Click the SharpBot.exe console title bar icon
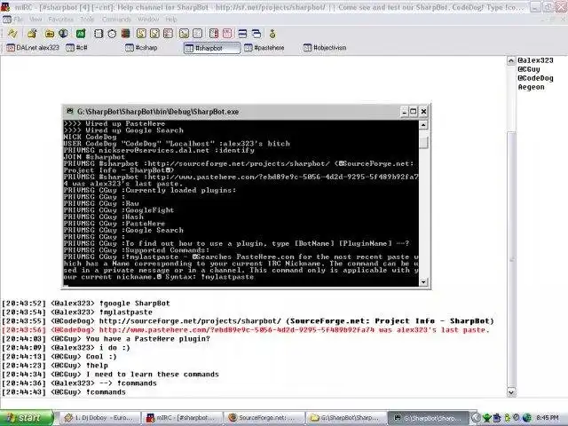Screen dimensions: 568x426 (x=70, y=112)
